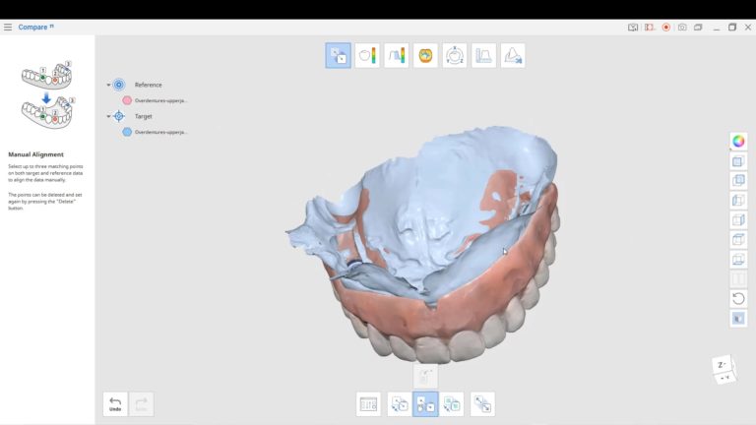
Task: Select the bottom view cube icon
Action: coord(738,260)
